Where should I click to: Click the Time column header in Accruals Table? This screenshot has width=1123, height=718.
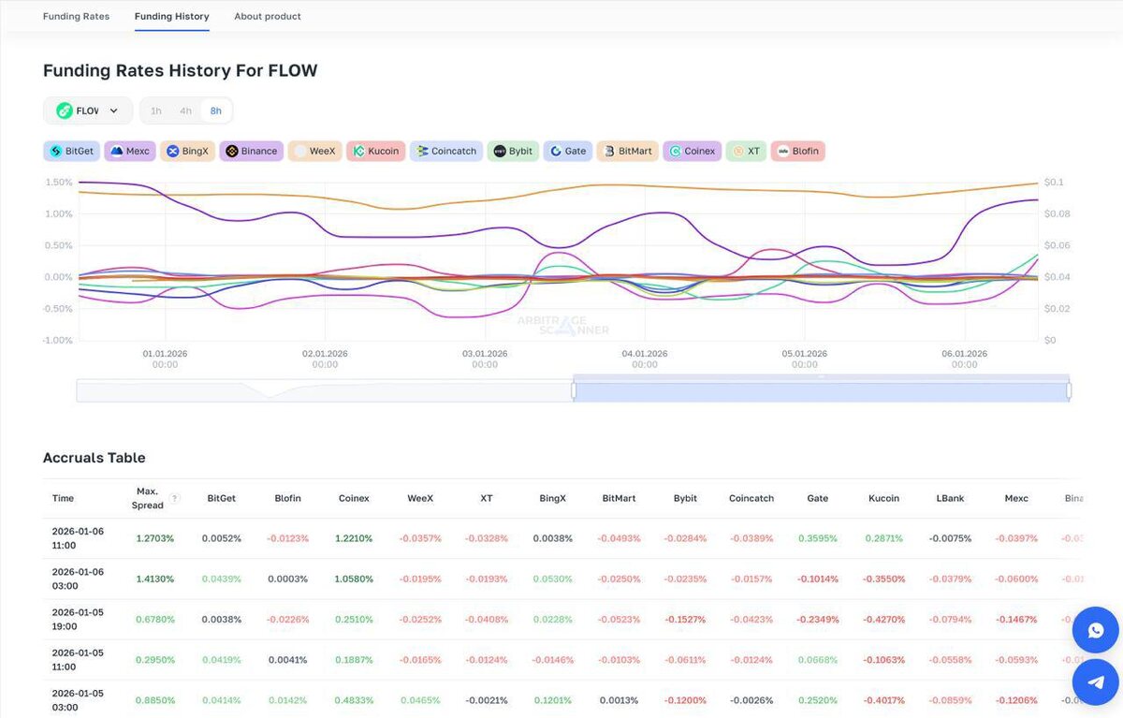point(63,498)
